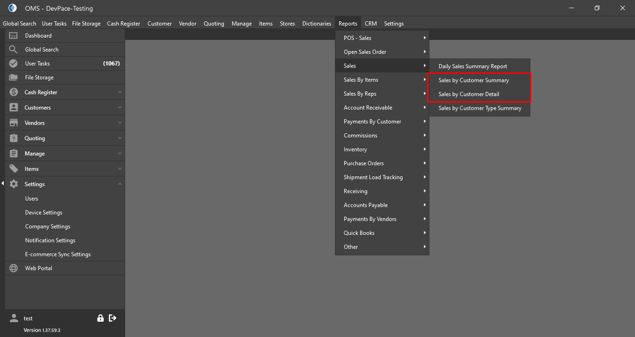Screen dimensions: 635x337
Task: Collapse the sidebar with left edge arrow
Action: [x=2, y=183]
